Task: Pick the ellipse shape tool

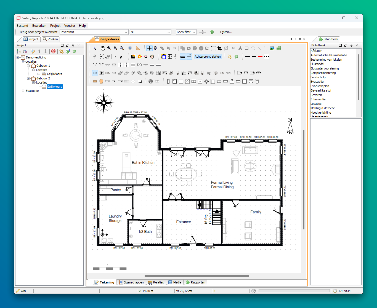Action: tap(253, 48)
